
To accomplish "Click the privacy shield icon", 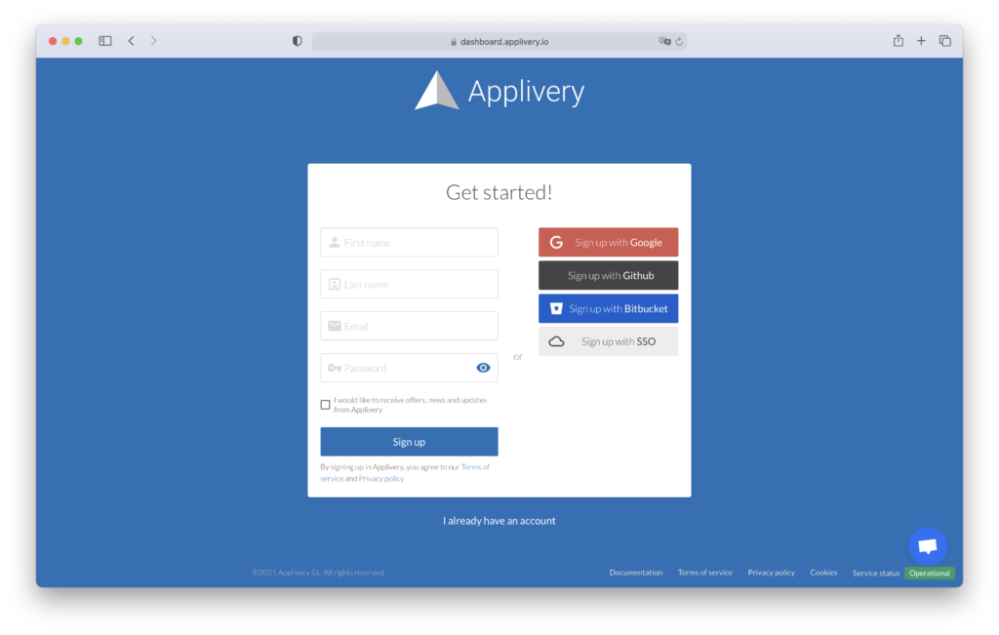I will 297,41.
